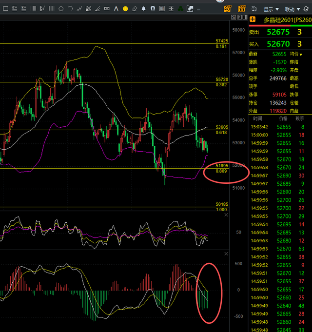Open the more tools ellipsis
Viewport: 312px width, 332px height.
point(198,10)
